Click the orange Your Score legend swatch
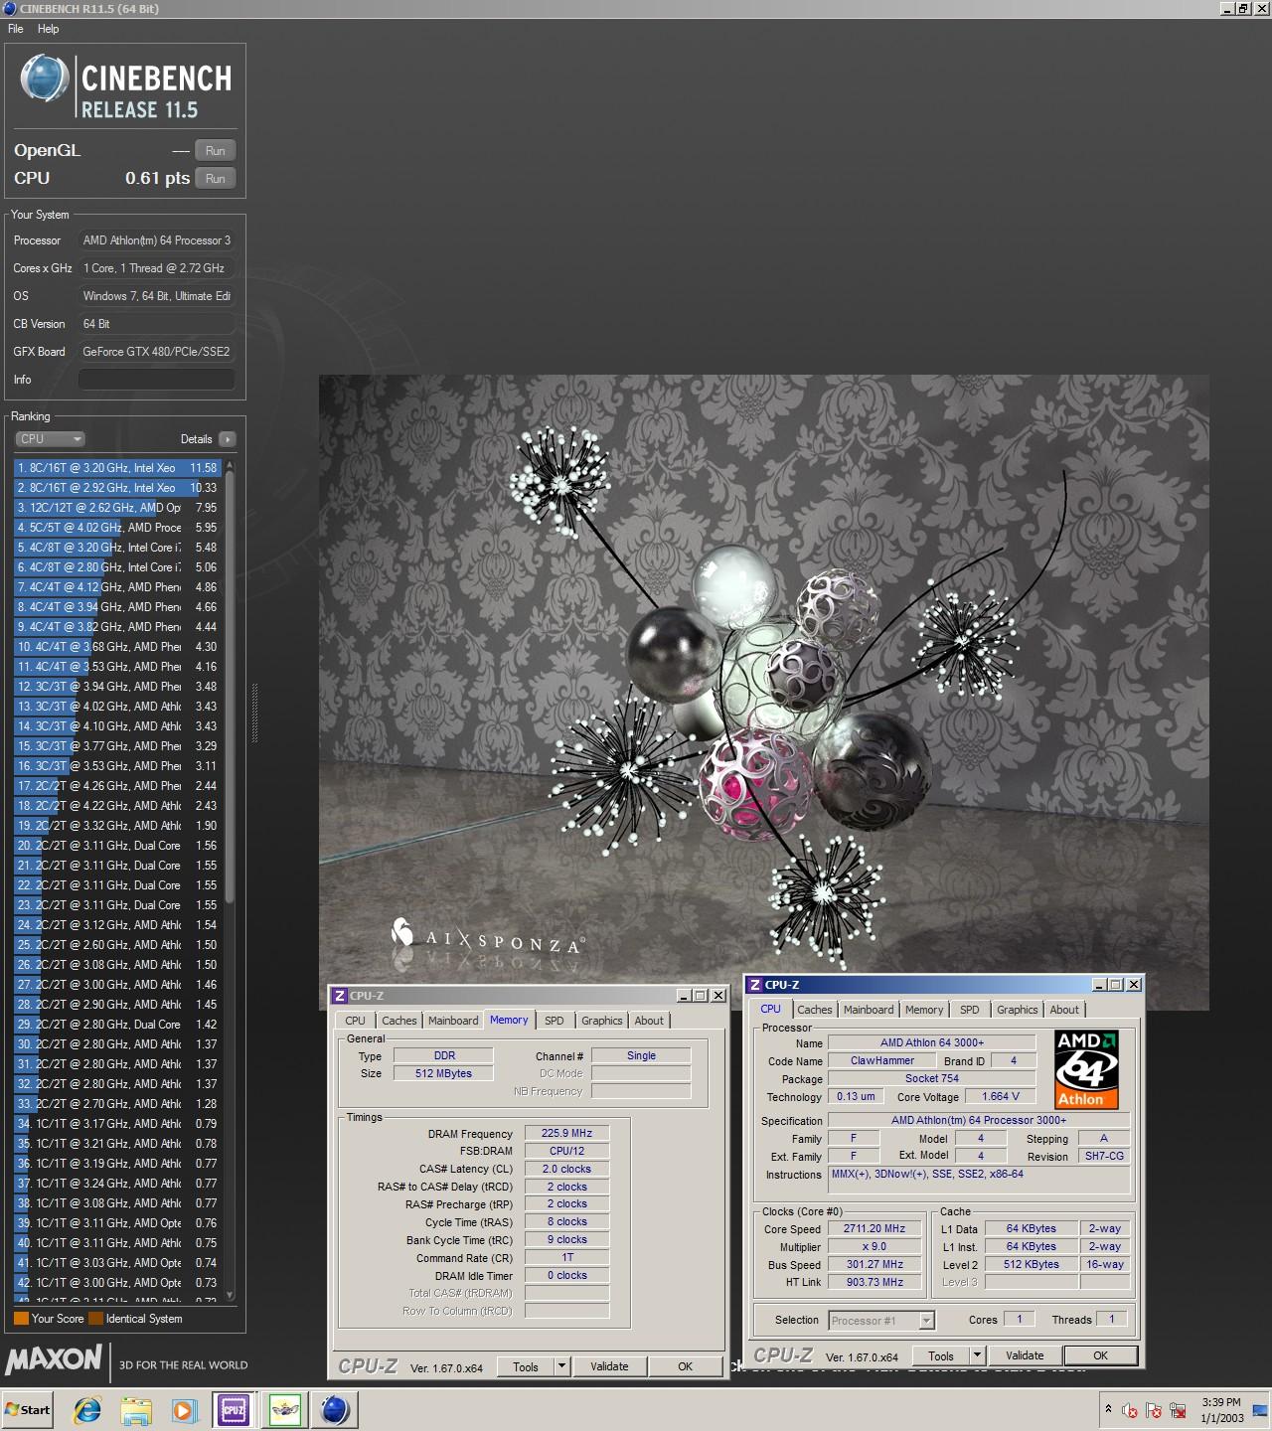The width and height of the screenshot is (1272, 1431). [21, 1319]
